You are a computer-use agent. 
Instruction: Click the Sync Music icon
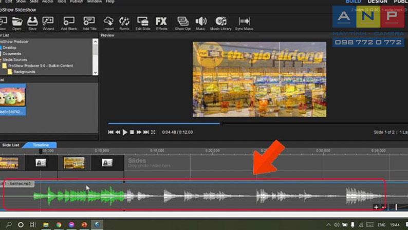point(244,24)
